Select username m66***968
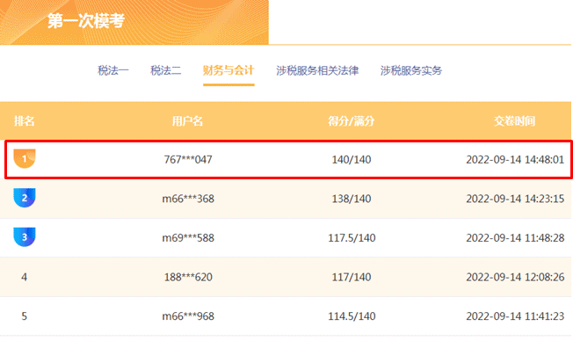 [x=188, y=316]
